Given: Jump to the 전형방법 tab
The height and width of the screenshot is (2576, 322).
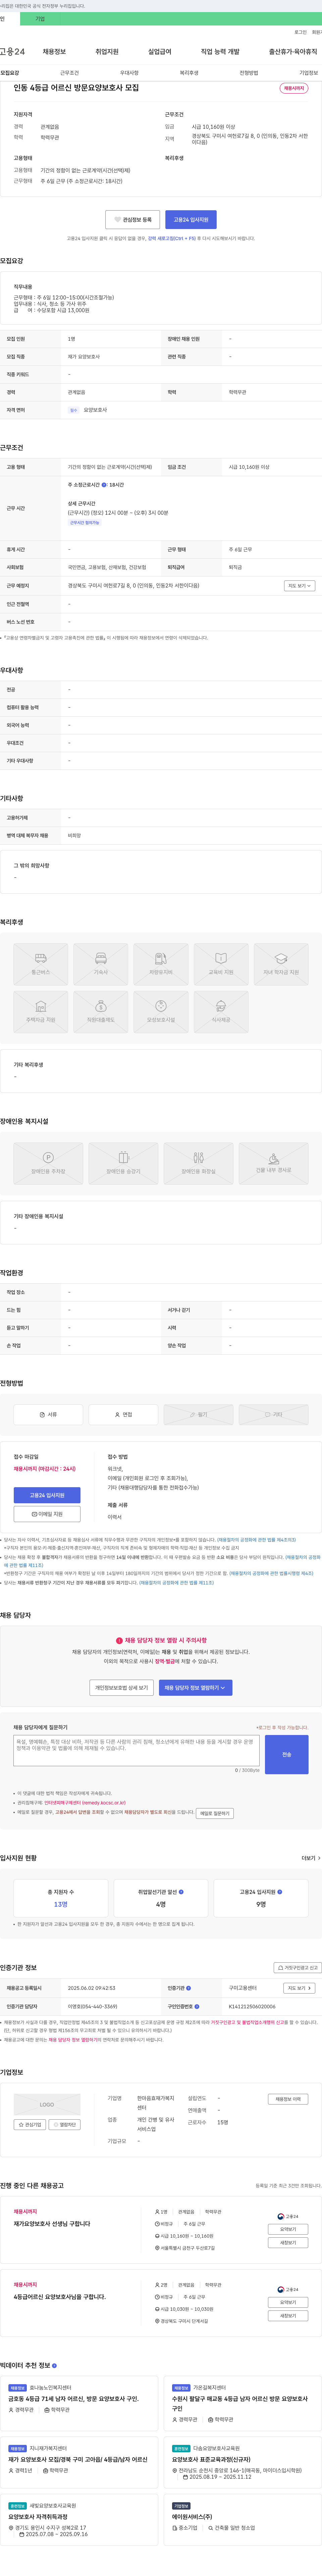Looking at the screenshot, I should click(x=249, y=73).
